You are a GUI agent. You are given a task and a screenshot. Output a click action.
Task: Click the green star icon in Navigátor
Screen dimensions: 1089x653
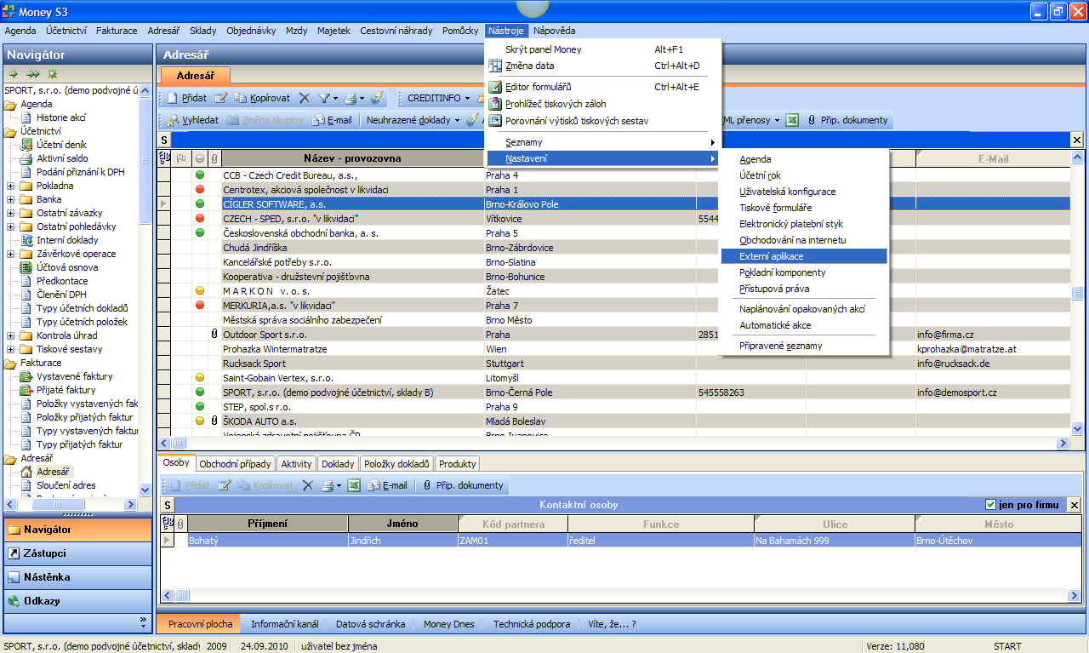[53, 74]
